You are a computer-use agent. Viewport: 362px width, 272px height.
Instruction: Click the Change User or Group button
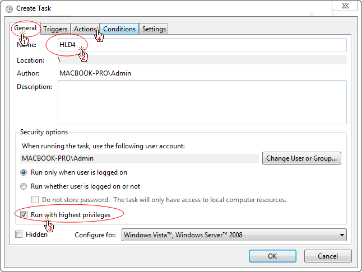(x=301, y=158)
